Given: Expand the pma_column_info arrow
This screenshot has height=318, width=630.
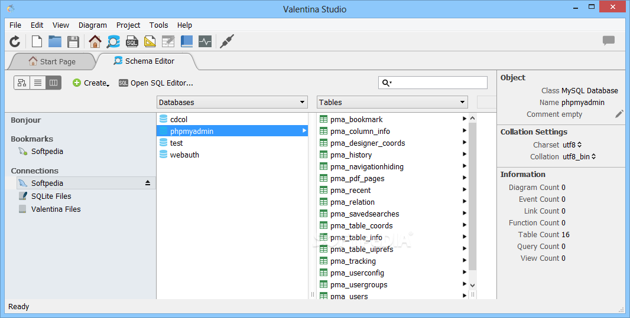Looking at the screenshot, I should pyautogui.click(x=464, y=130).
